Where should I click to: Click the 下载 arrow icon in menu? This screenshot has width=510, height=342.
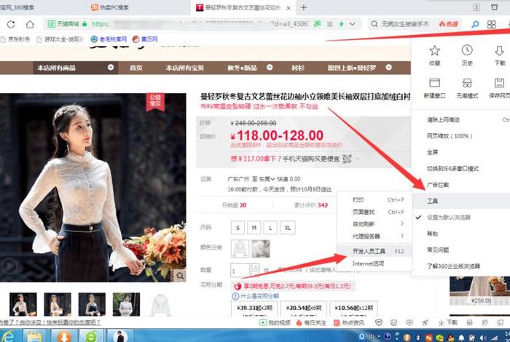click(x=499, y=51)
